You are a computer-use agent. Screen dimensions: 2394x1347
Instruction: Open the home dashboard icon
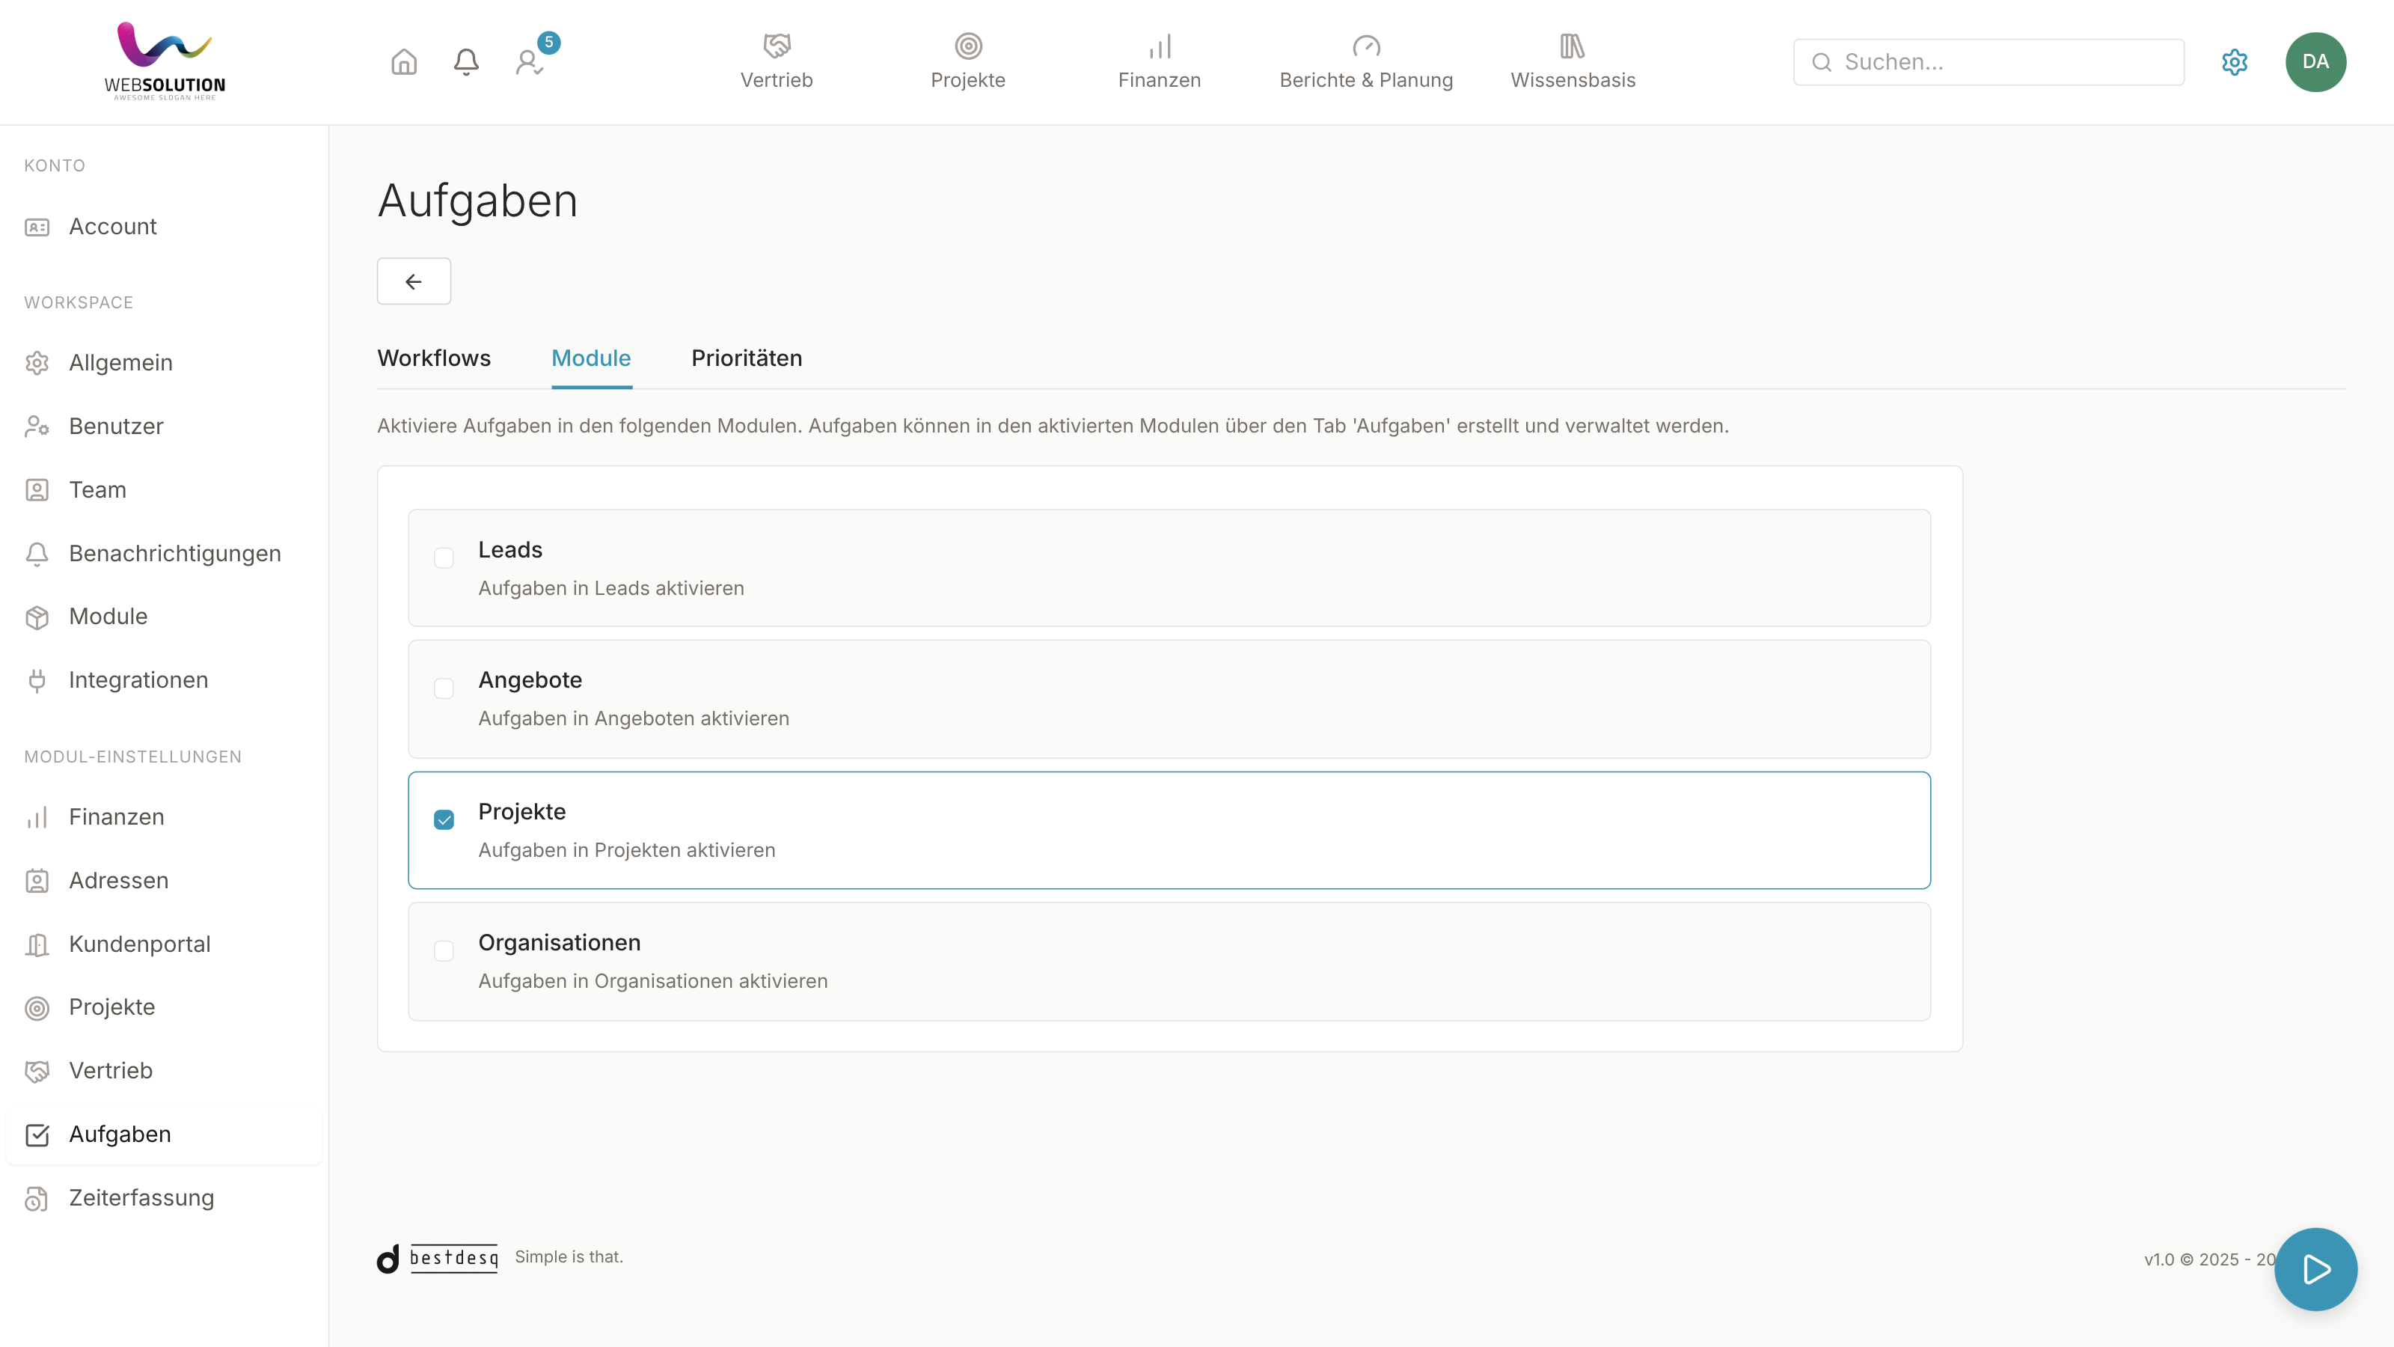click(x=403, y=62)
